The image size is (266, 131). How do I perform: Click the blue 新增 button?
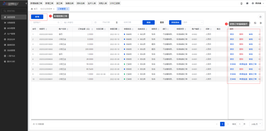pyautogui.click(x=37, y=17)
